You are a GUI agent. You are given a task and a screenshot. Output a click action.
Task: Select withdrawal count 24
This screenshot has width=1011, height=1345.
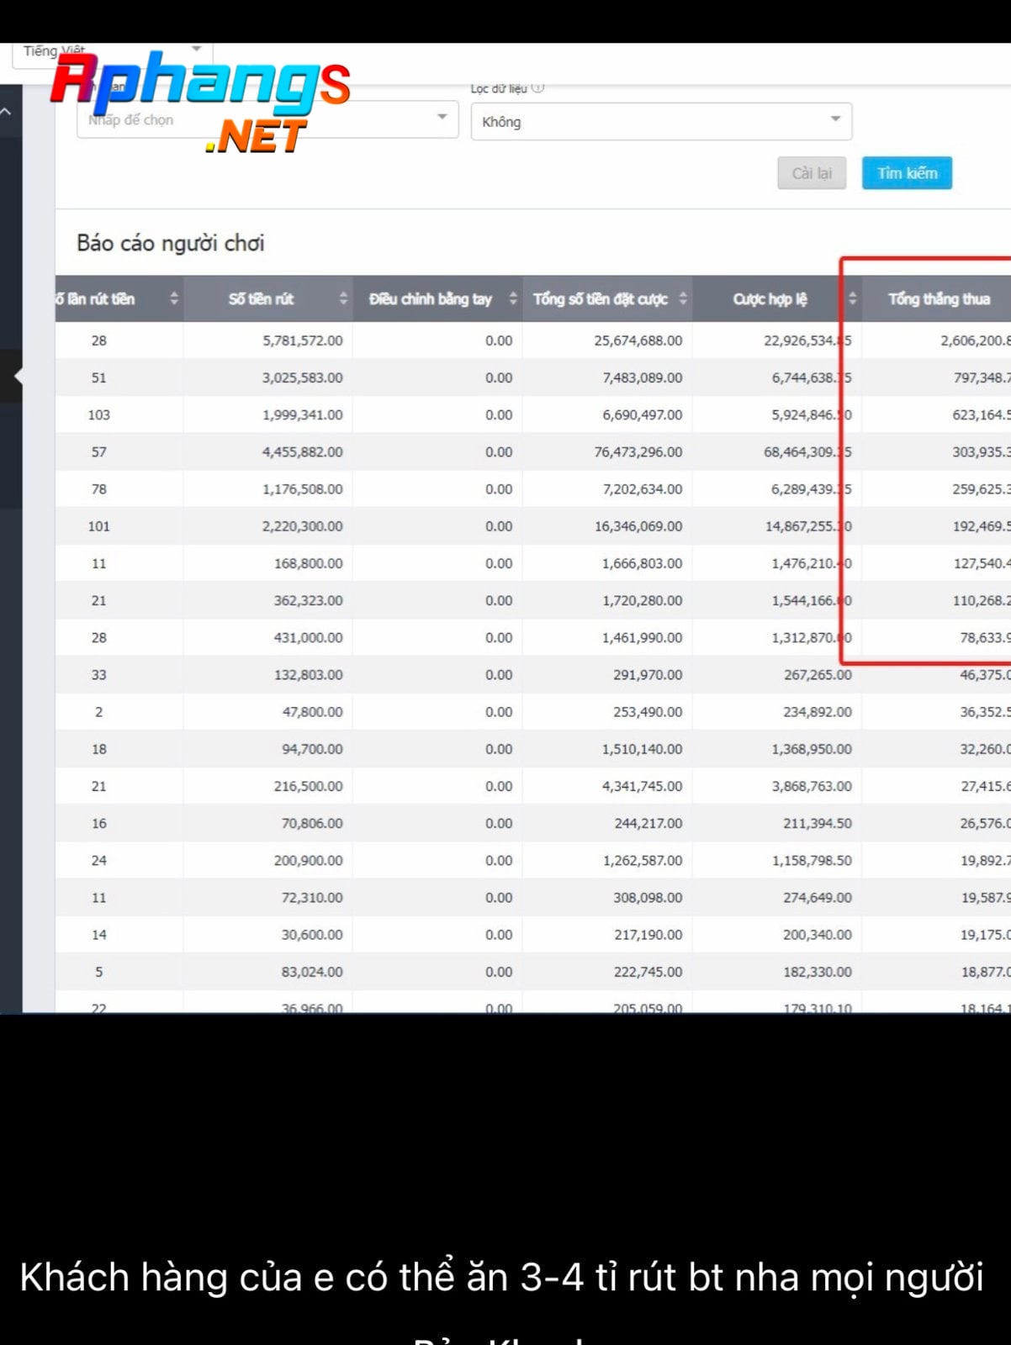[x=99, y=860]
